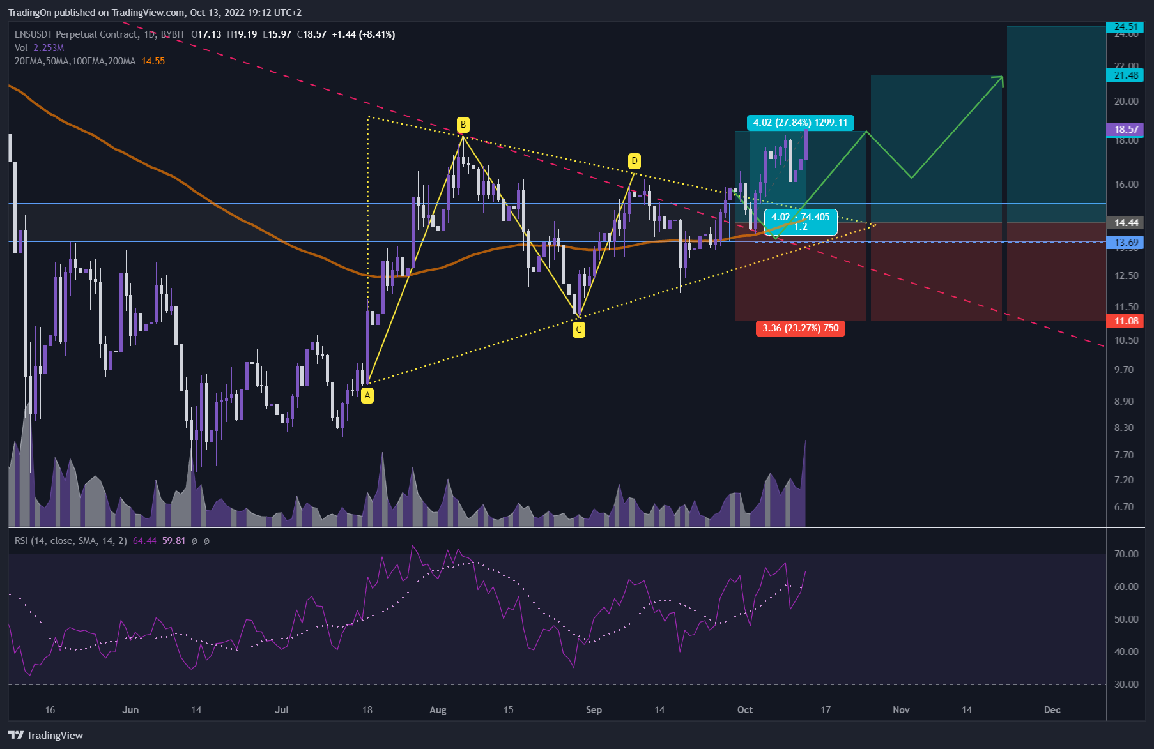Click the Sep date label on time axis

click(594, 710)
